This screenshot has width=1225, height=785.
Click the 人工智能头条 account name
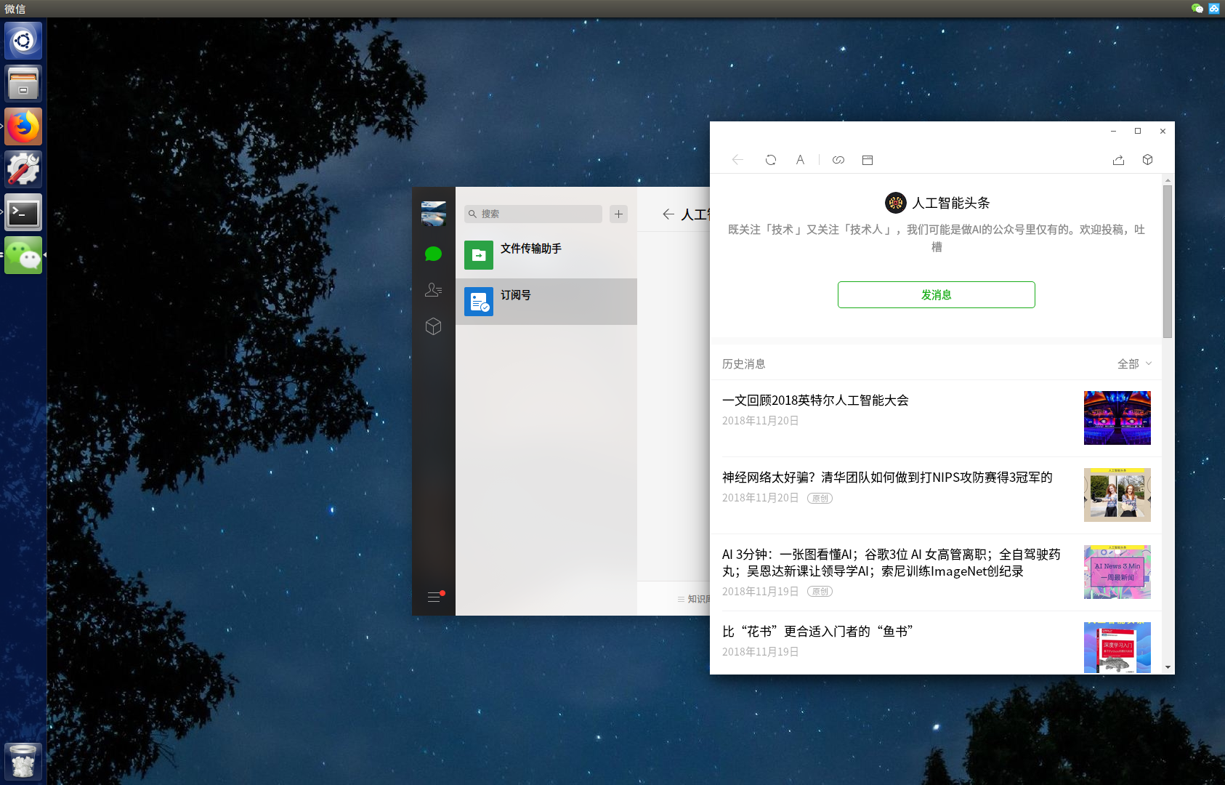[951, 203]
